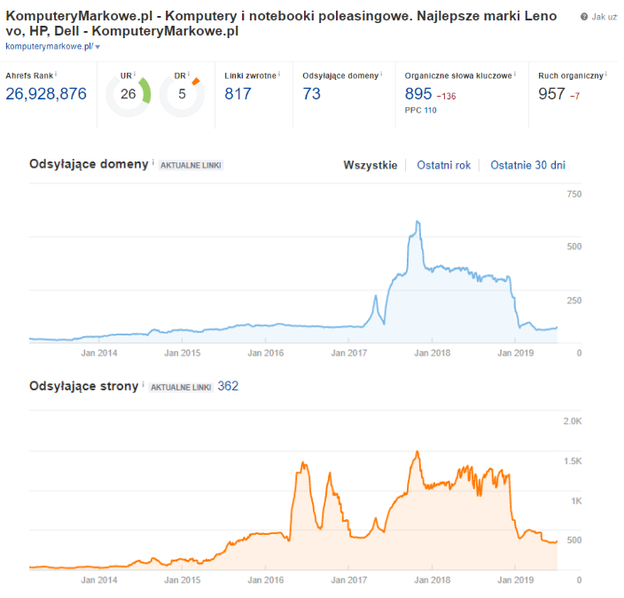Click the UR 26 gauge
Screen dimensions: 624x598
click(129, 94)
